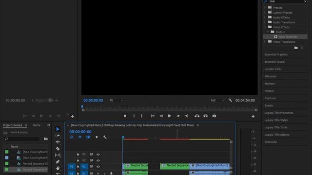This screenshot has height=175, width=312.
Task: Mute the A1 audio track
Action: pos(98,174)
